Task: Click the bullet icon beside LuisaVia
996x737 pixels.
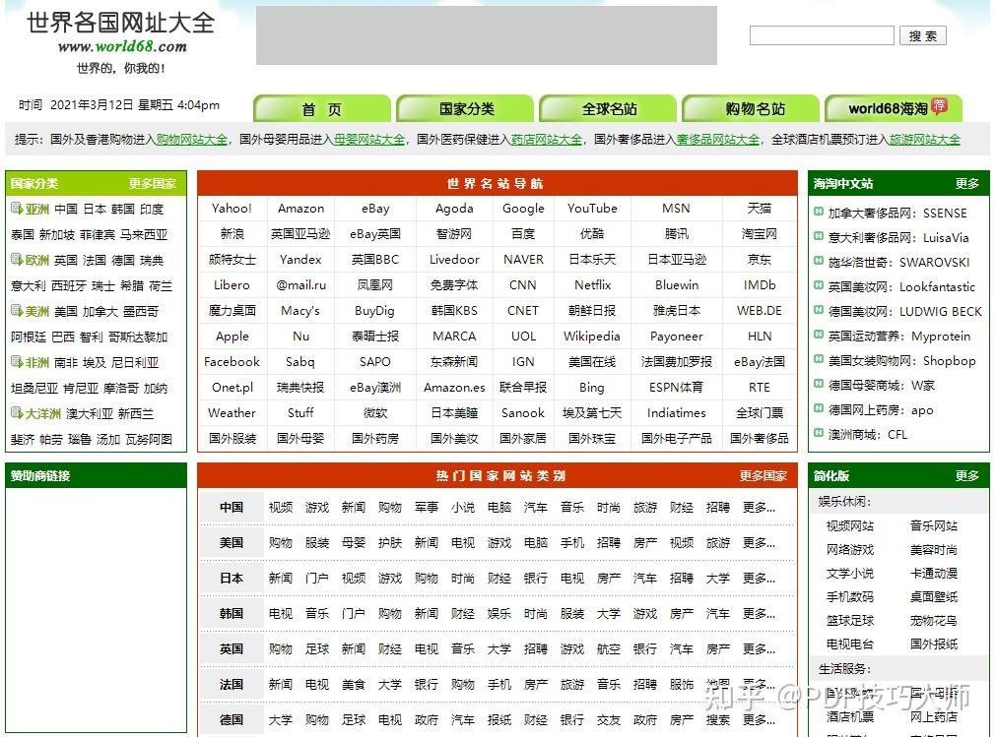Action: 819,236
